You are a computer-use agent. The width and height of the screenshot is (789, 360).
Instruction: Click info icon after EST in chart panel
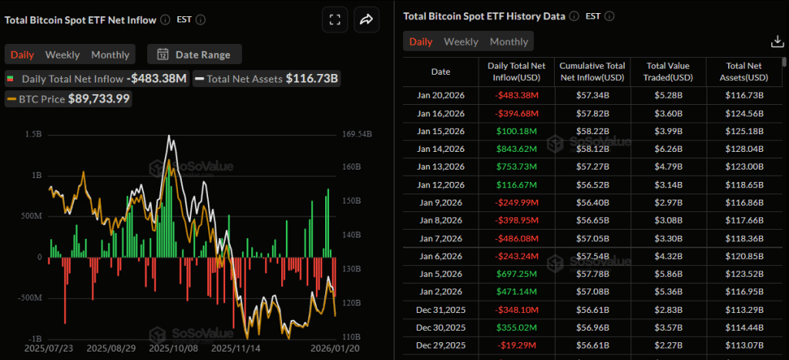coord(201,20)
